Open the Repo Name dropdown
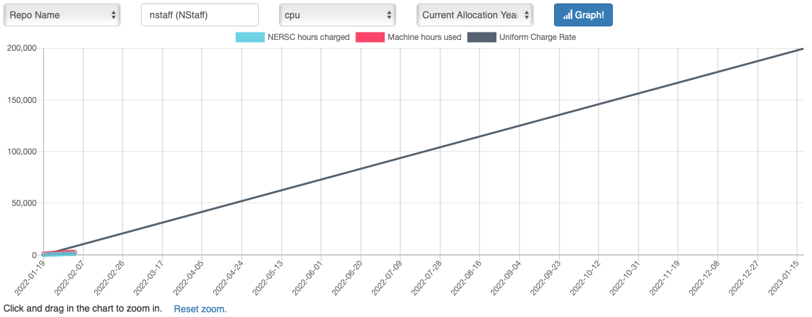Viewport: 812px width, 317px height. pos(62,15)
